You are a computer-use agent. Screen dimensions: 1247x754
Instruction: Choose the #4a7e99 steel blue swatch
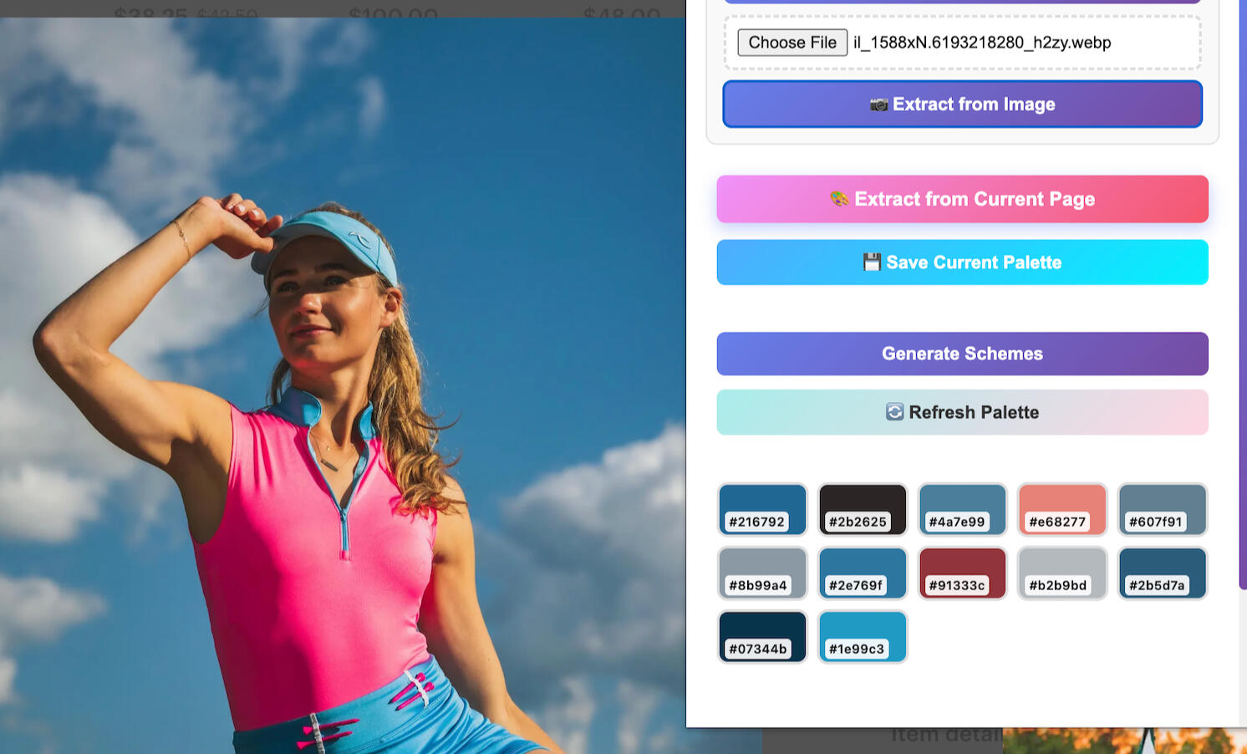(962, 509)
